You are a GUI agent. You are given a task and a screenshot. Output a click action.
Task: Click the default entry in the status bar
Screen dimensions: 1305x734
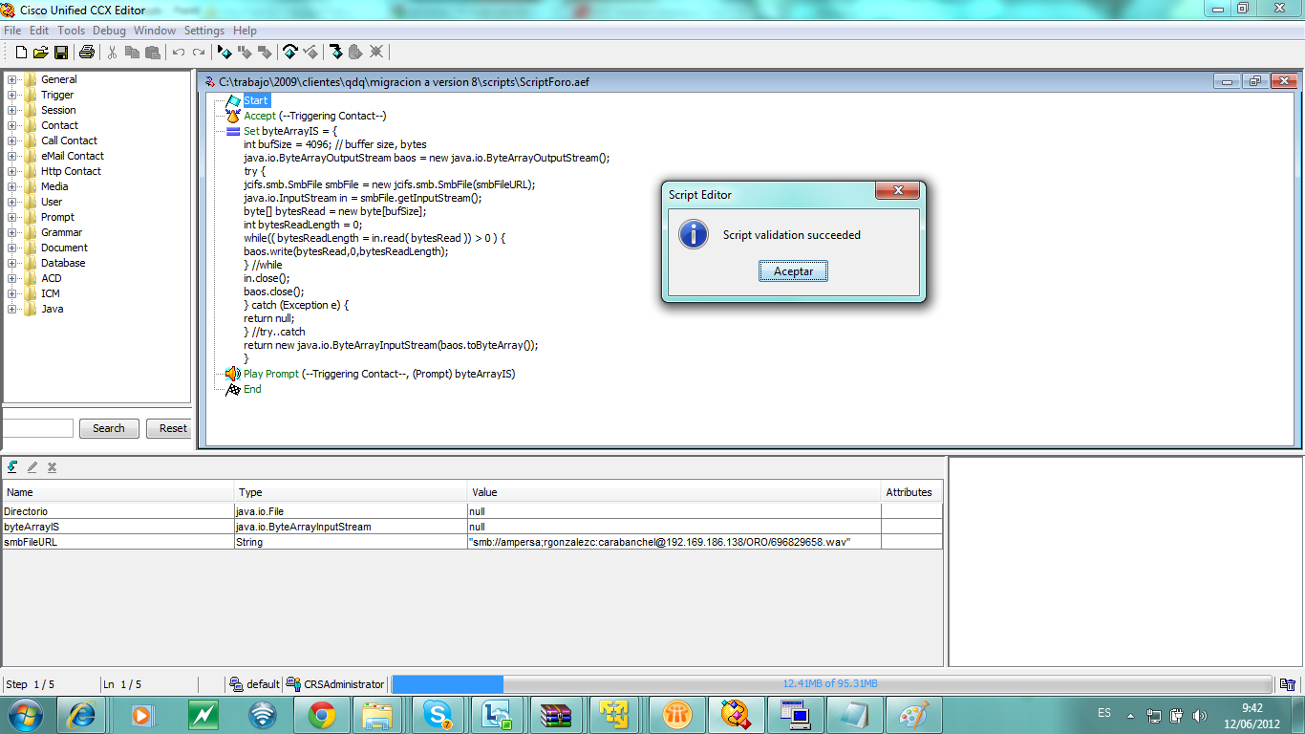(254, 684)
